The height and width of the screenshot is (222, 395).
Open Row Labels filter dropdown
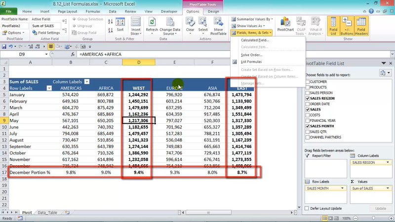pyautogui.click(x=49, y=88)
